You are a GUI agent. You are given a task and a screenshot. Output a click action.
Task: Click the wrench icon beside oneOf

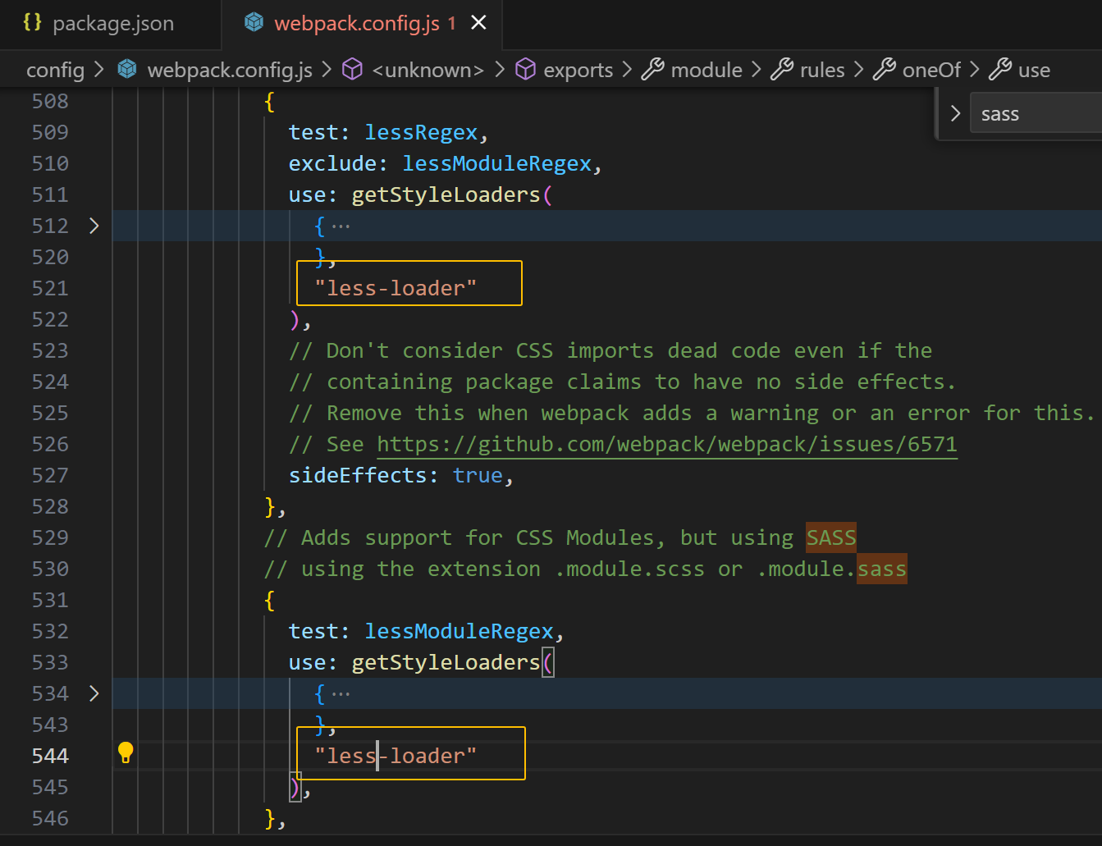[x=884, y=69]
